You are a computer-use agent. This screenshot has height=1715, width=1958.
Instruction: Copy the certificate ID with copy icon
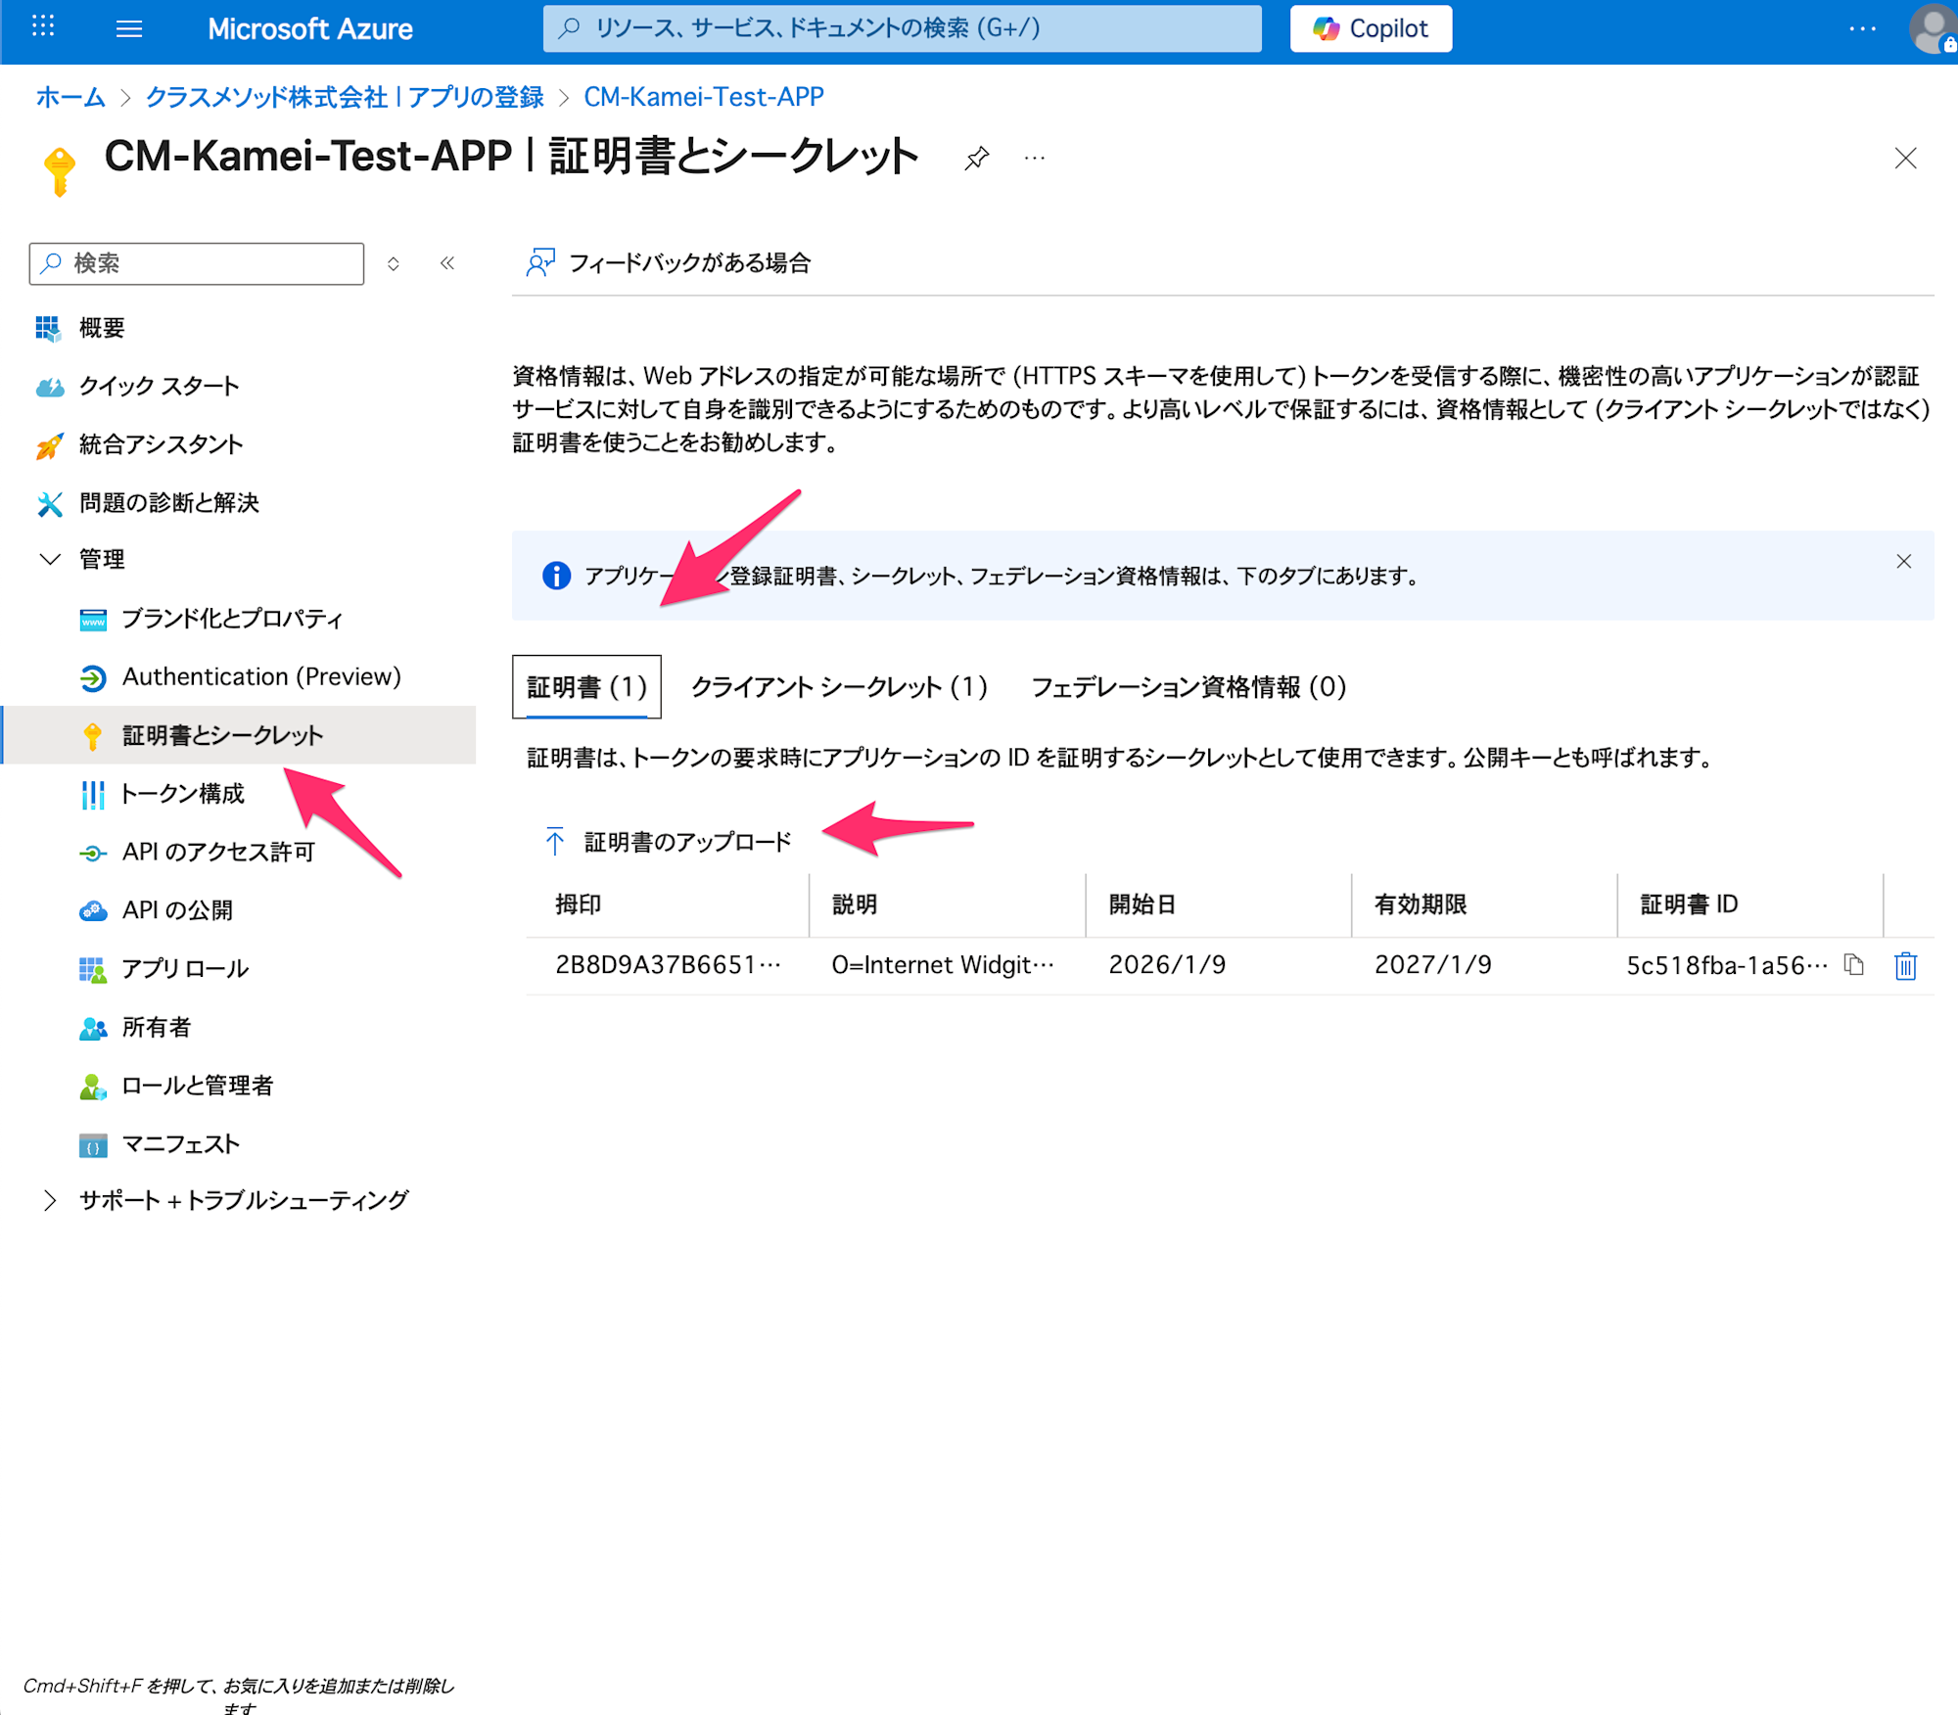point(1853,965)
